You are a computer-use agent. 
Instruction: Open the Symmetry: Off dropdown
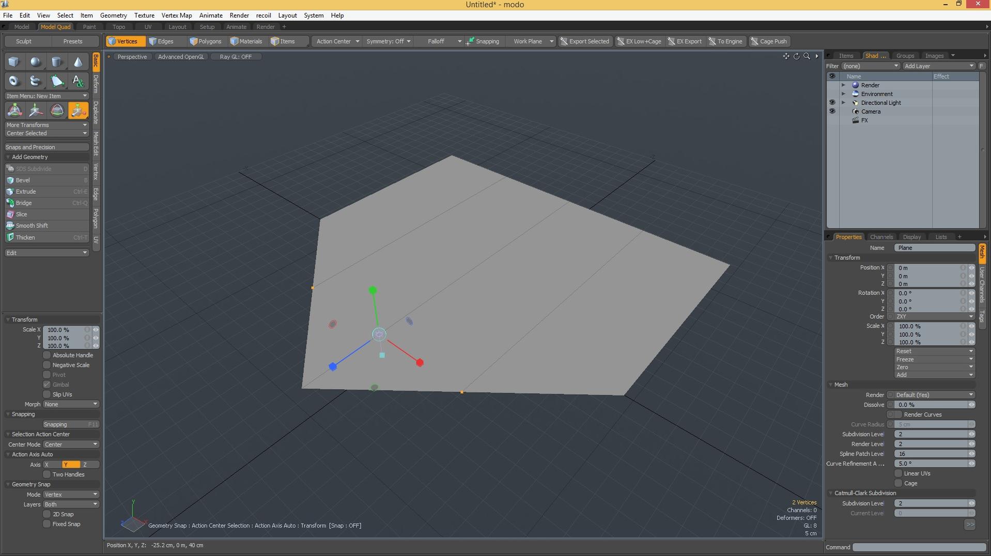coord(388,41)
